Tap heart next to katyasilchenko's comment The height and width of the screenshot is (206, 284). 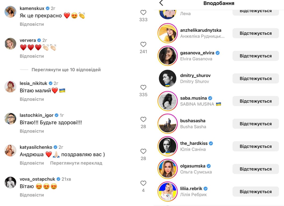143,151
